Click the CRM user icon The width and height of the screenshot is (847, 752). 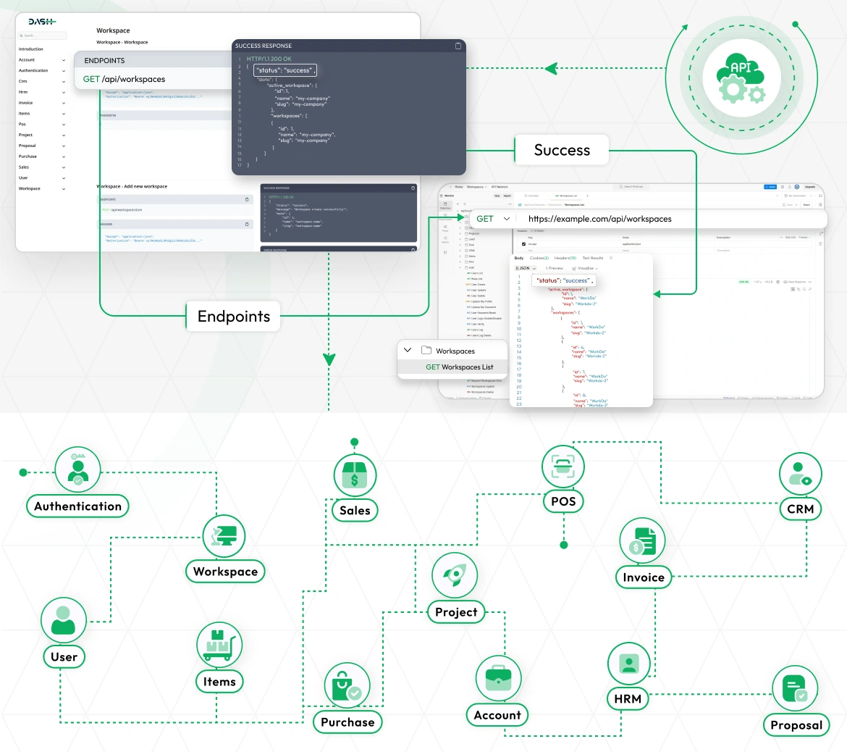800,473
